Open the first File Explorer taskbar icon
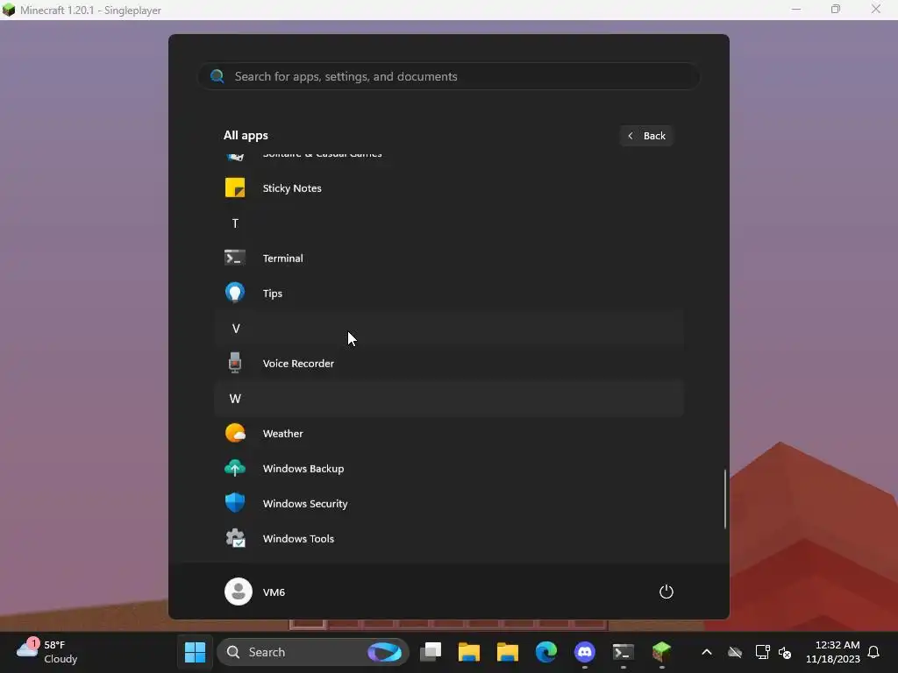Image resolution: width=898 pixels, height=673 pixels. 469,652
